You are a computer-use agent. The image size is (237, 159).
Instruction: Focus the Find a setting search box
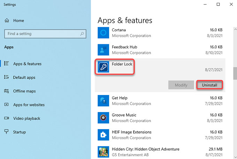click(x=45, y=34)
